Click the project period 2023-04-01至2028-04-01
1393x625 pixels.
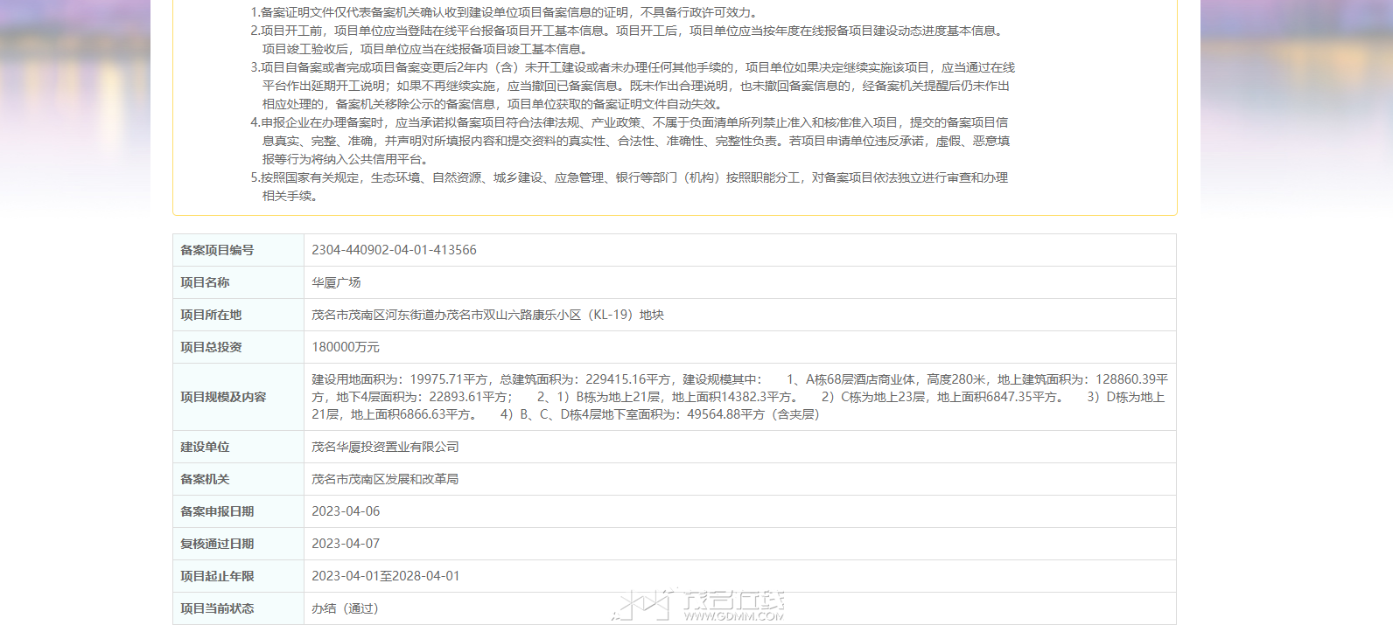(x=385, y=576)
